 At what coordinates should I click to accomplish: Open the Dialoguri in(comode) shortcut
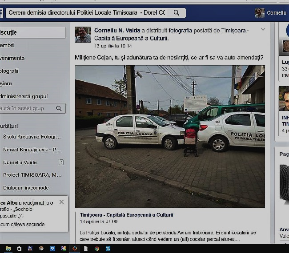26,188
